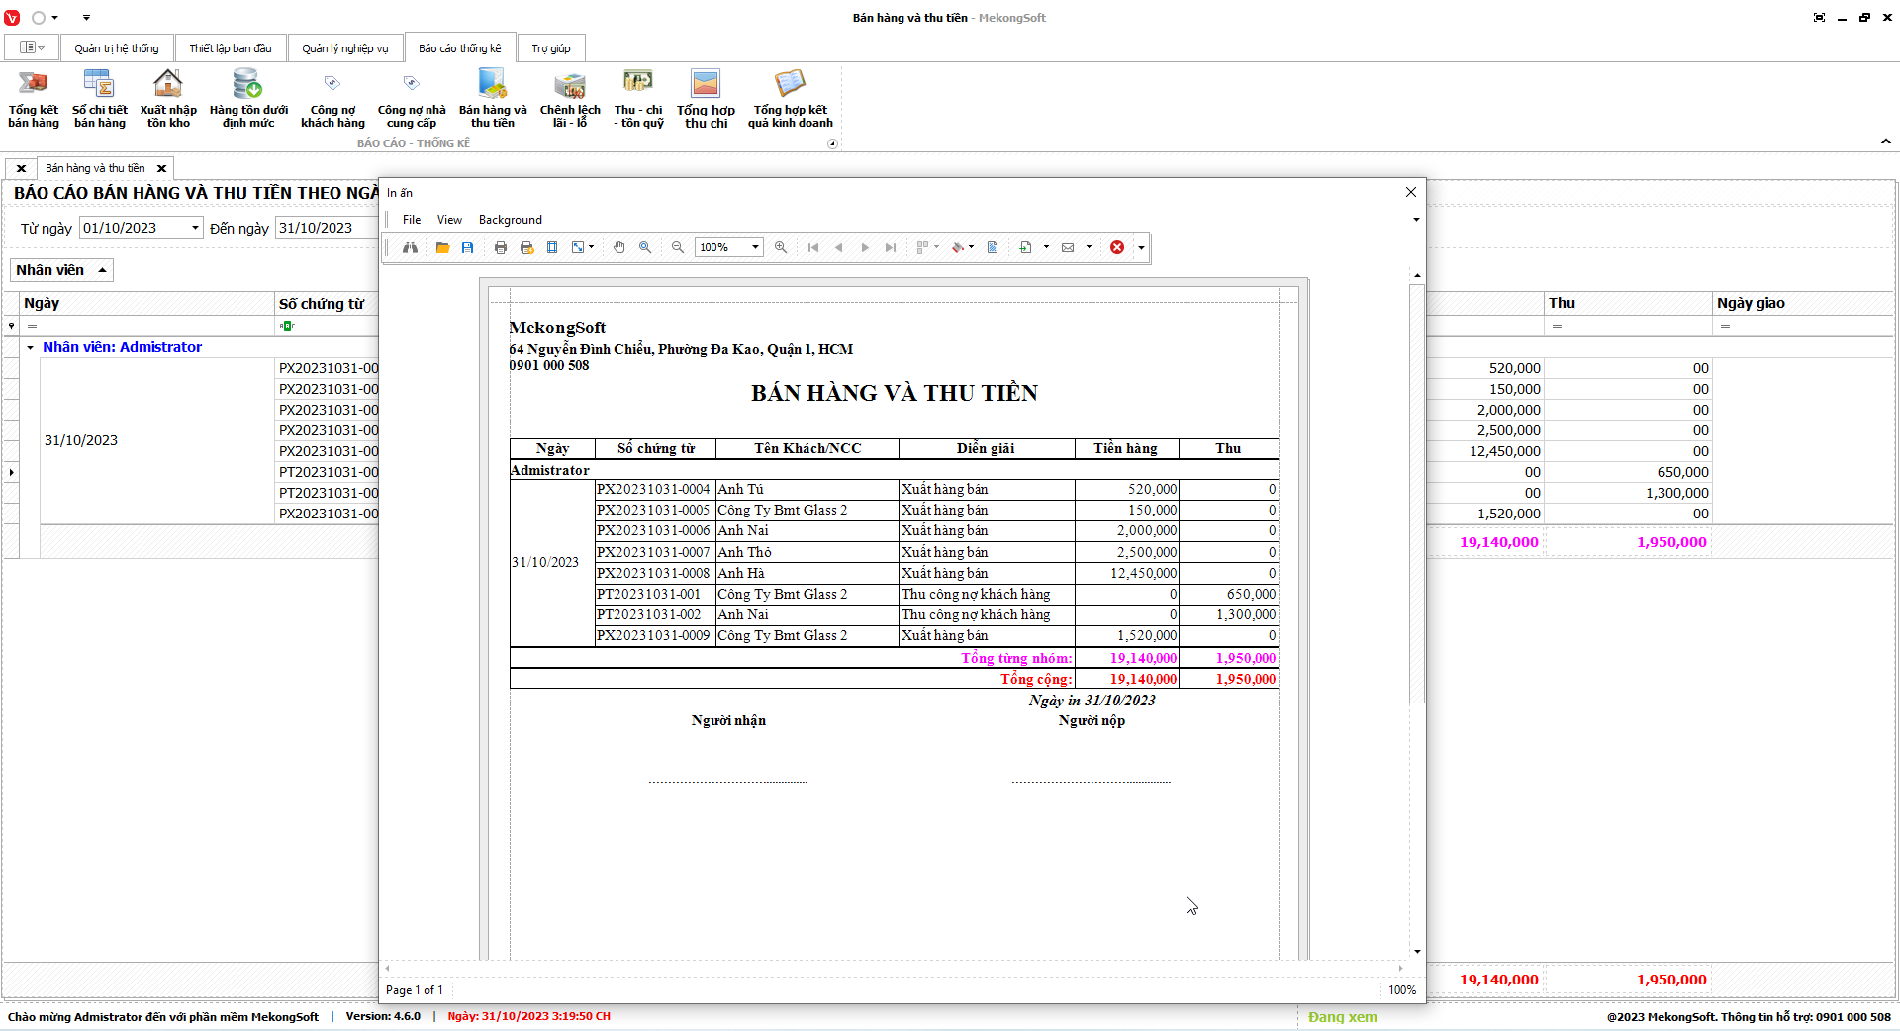Save the print preview document

(x=468, y=247)
